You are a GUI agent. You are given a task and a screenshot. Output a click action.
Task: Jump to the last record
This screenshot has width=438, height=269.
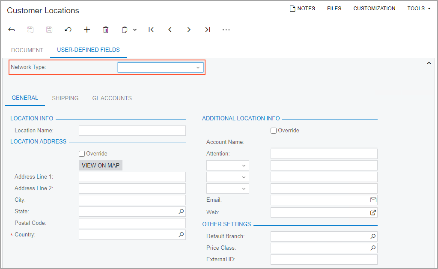coord(208,30)
